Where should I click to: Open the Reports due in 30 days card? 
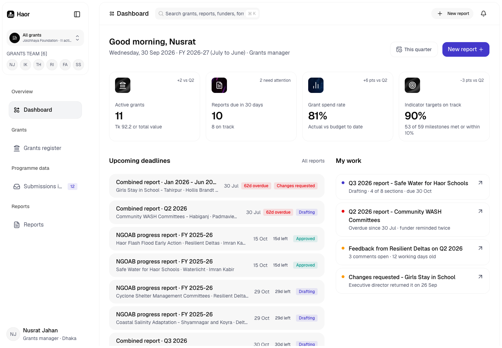251,106
